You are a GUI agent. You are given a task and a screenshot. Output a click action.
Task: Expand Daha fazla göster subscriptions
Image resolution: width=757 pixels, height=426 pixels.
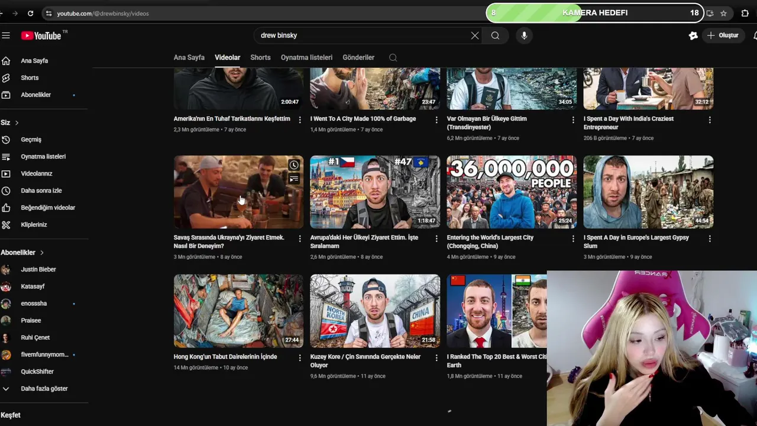[44, 389]
